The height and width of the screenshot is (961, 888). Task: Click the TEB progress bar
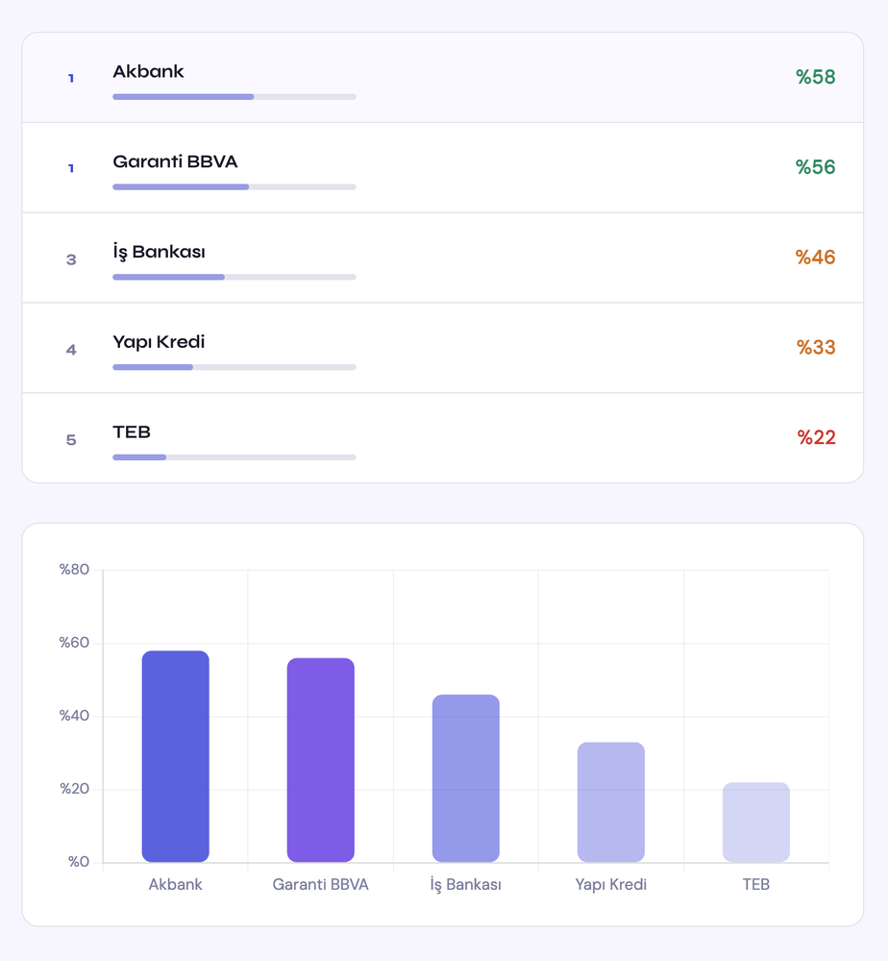pyautogui.click(x=234, y=457)
